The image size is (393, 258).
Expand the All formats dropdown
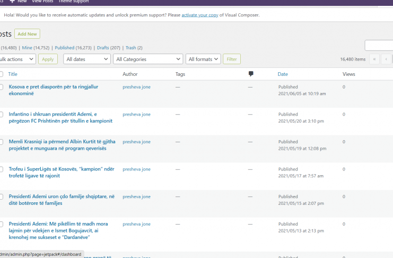203,59
